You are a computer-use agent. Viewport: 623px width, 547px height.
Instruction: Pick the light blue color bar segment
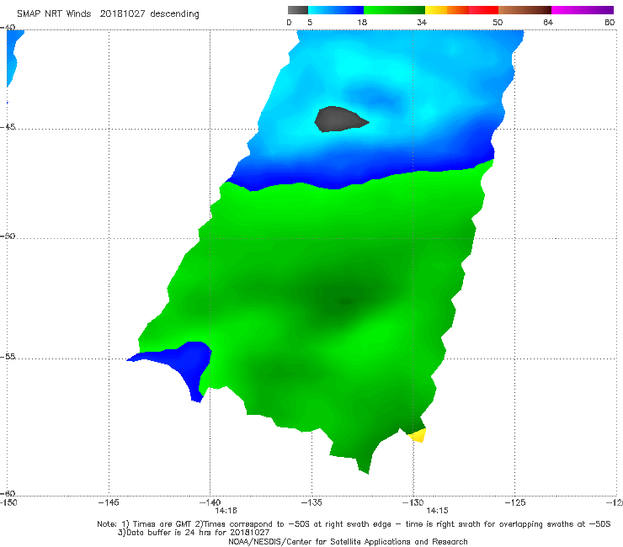pyautogui.click(x=336, y=10)
